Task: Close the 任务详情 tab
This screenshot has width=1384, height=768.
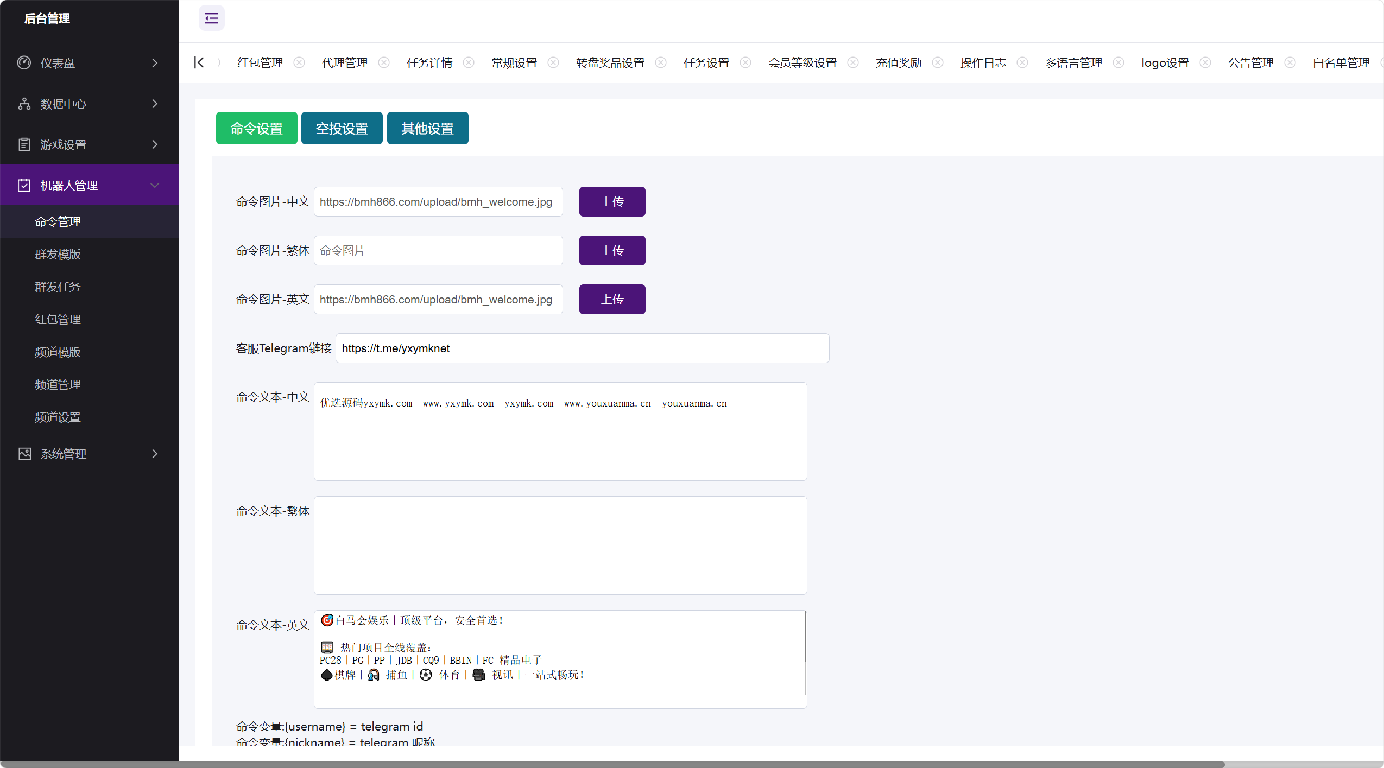Action: (x=469, y=63)
